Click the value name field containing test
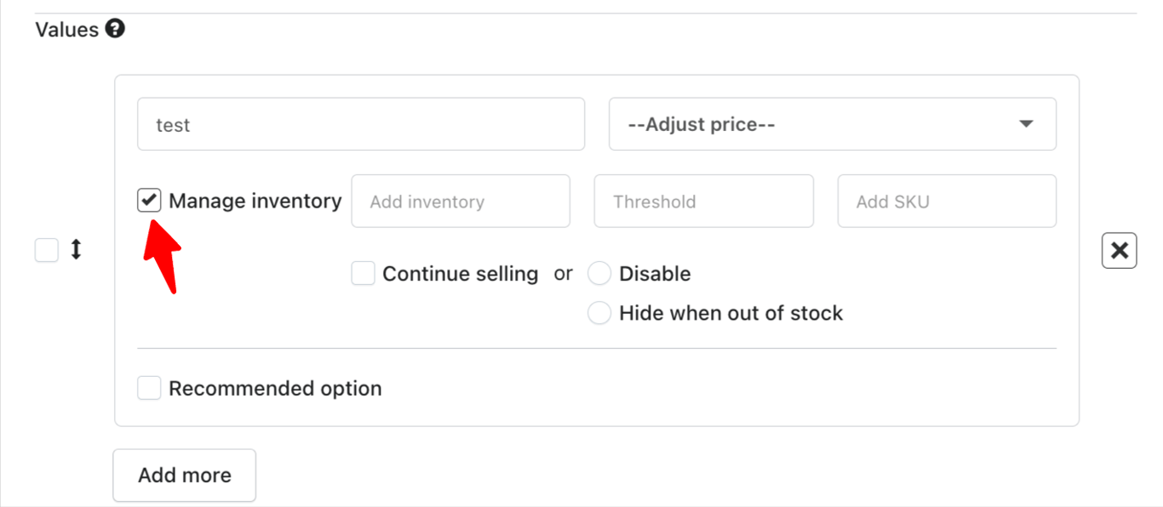Image resolution: width=1163 pixels, height=507 pixels. 361,125
